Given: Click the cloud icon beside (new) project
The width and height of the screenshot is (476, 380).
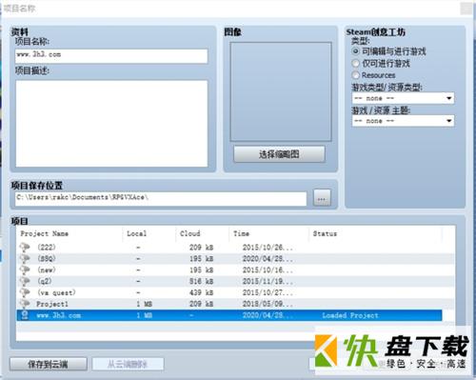Looking at the screenshot, I should coord(25,270).
